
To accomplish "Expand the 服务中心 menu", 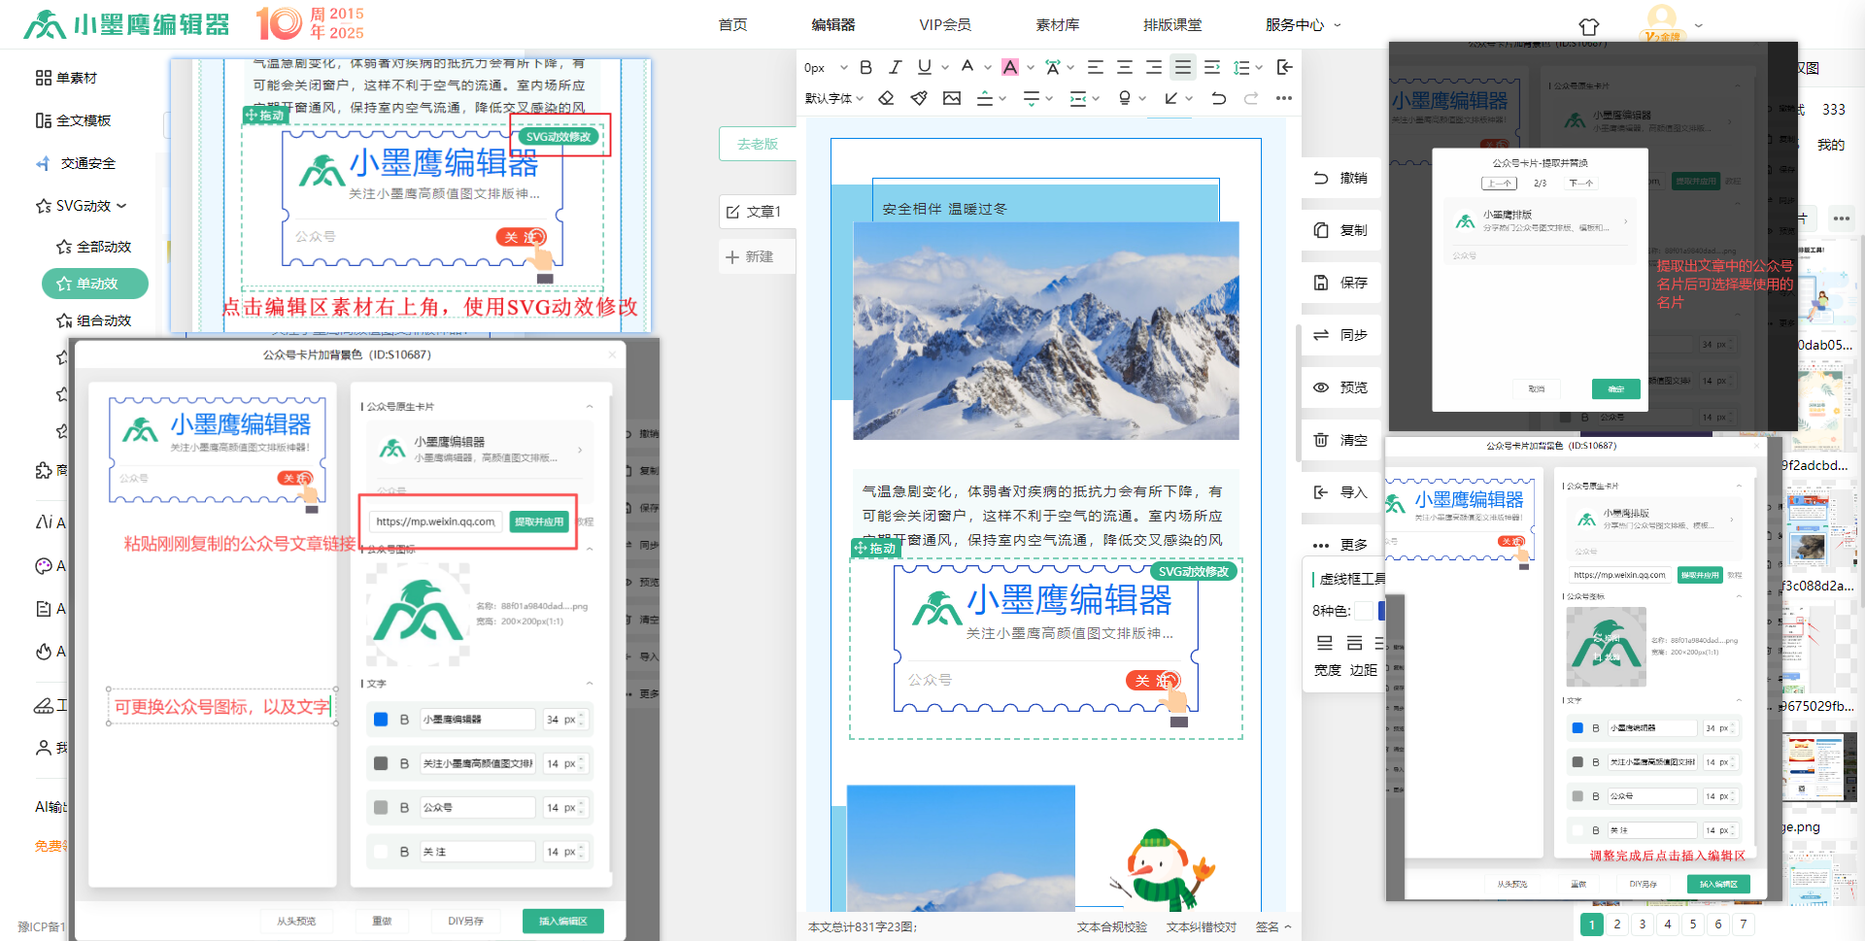I will tap(1303, 25).
